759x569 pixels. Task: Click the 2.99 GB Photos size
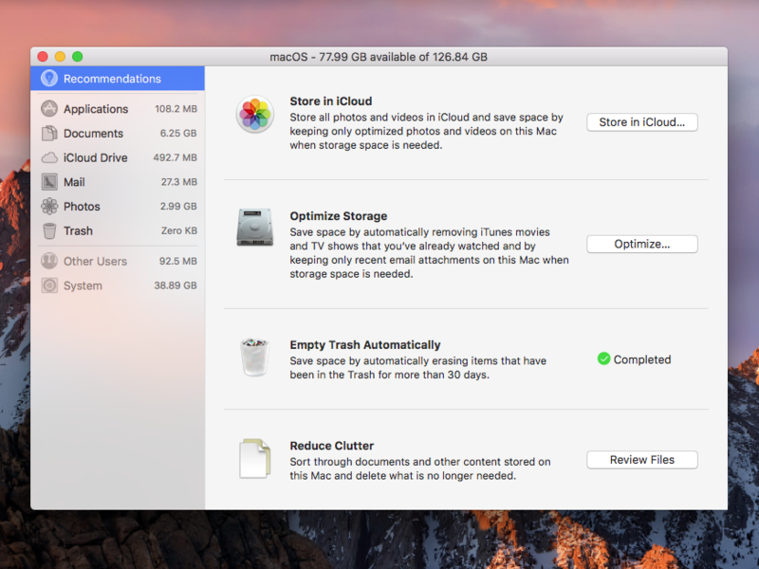tap(178, 207)
